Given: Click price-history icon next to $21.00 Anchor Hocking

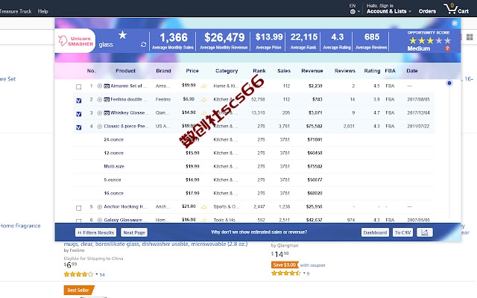Looking at the screenshot, I should pos(203,207).
